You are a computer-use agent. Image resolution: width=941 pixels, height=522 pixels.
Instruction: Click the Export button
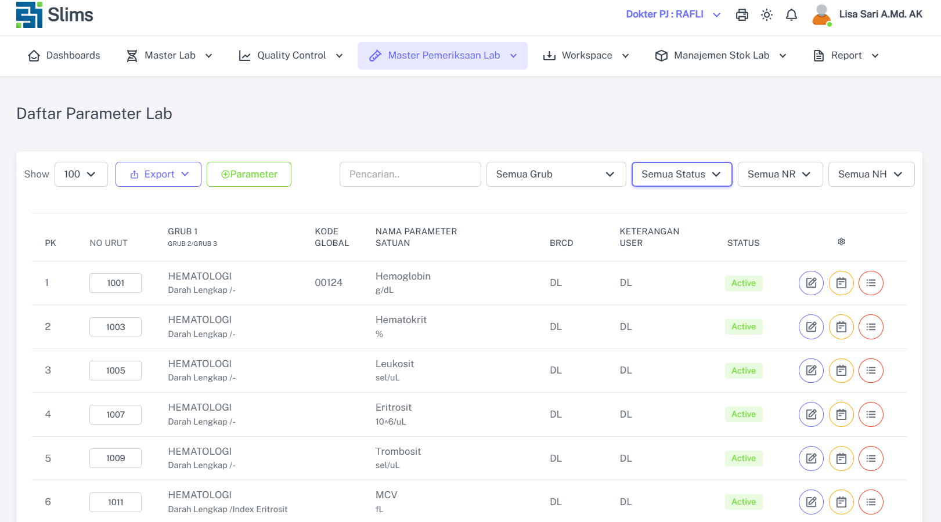pyautogui.click(x=158, y=175)
